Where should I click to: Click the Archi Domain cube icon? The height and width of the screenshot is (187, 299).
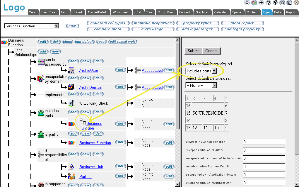(x=71, y=87)
